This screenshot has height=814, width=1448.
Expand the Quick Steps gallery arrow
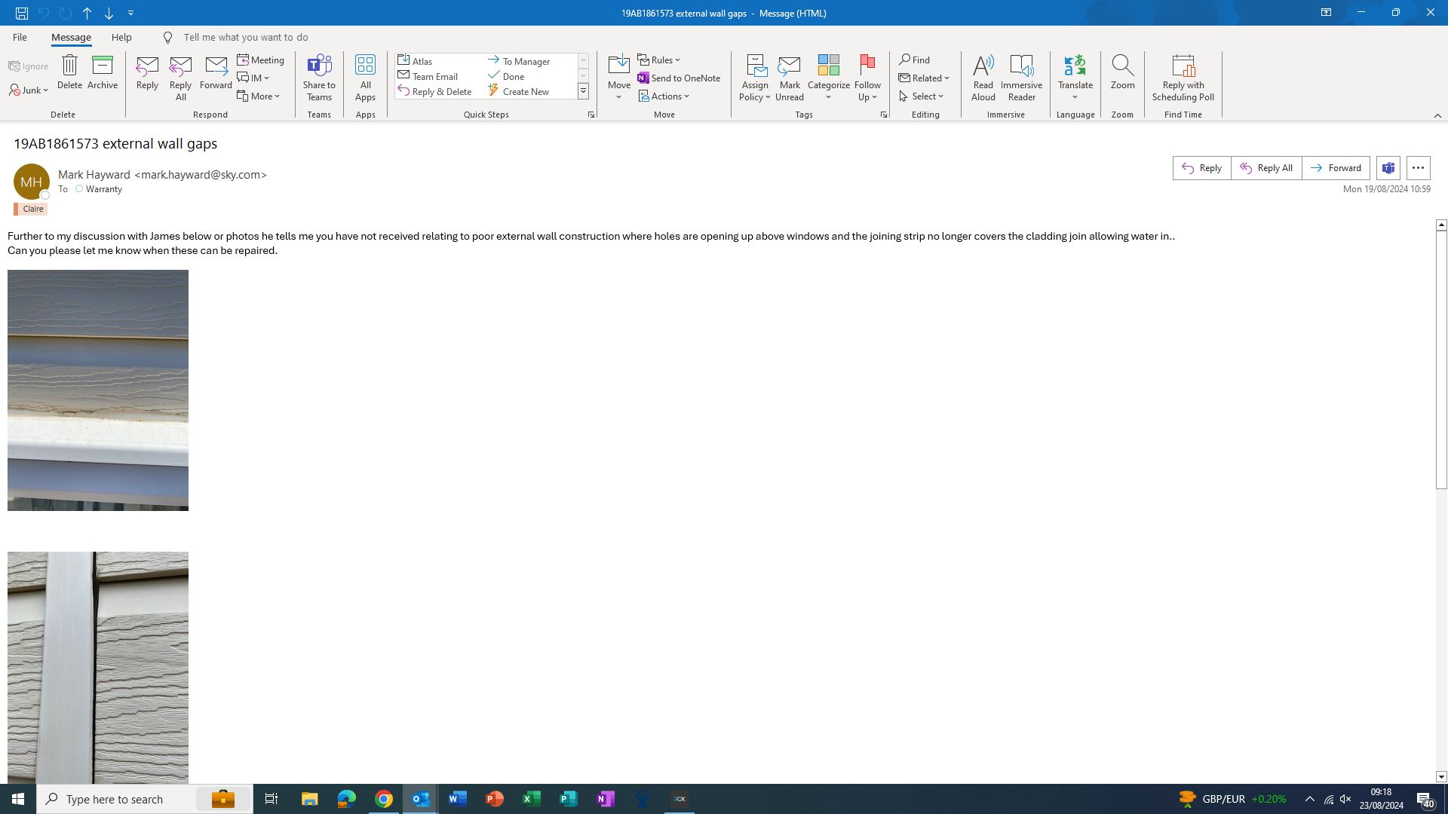pyautogui.click(x=583, y=91)
